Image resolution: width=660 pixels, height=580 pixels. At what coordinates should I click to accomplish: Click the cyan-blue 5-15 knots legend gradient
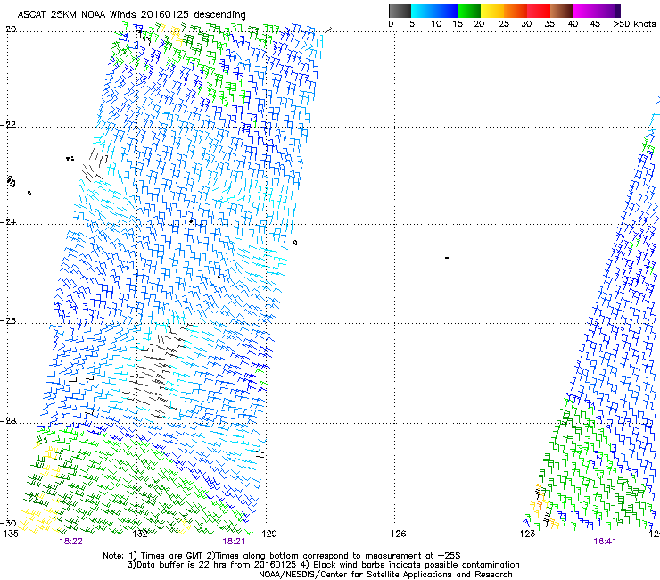tap(434, 11)
